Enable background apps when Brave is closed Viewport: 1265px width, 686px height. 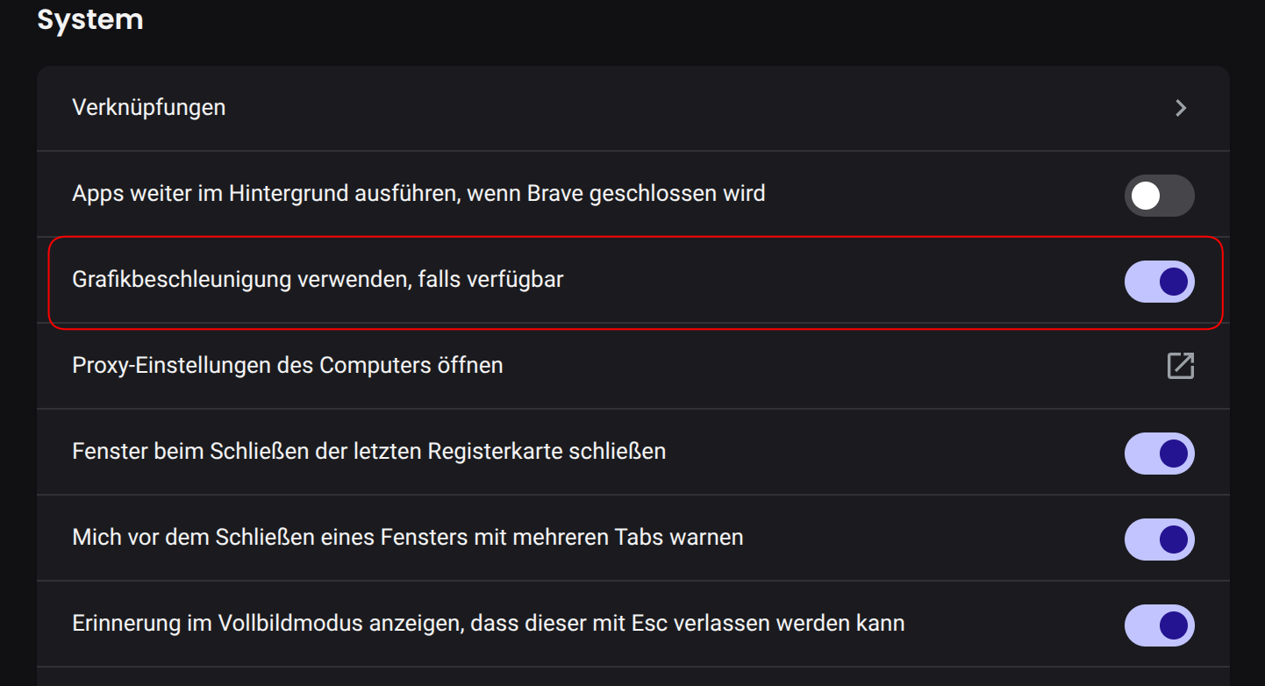pyautogui.click(x=1159, y=196)
